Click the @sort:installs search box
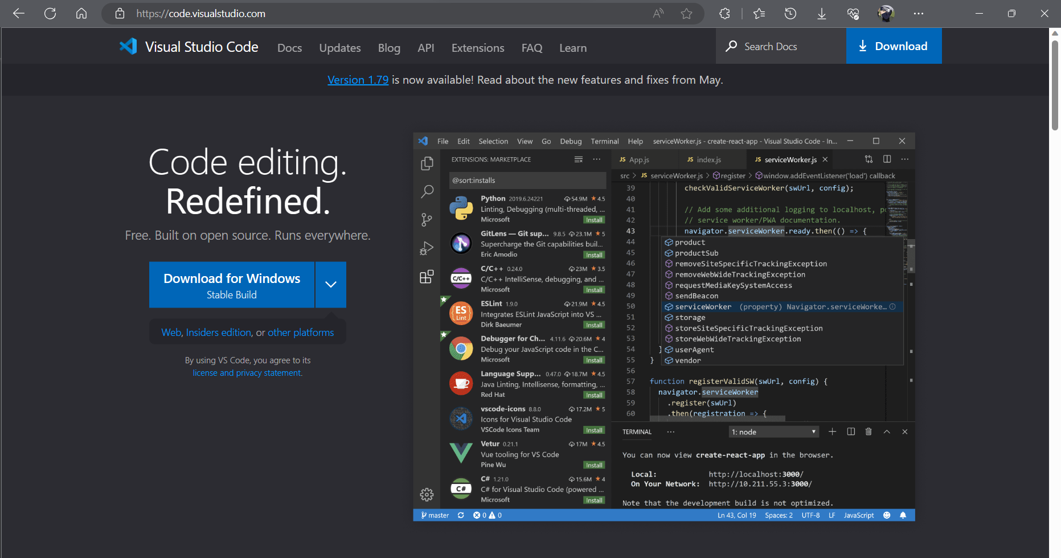The image size is (1061, 558). coord(527,180)
